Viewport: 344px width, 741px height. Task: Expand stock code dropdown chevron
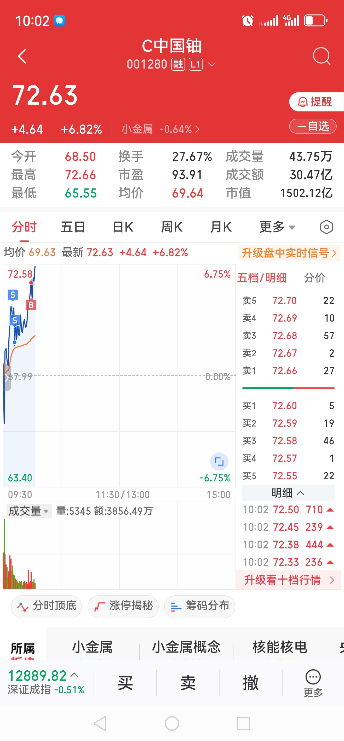click(212, 64)
